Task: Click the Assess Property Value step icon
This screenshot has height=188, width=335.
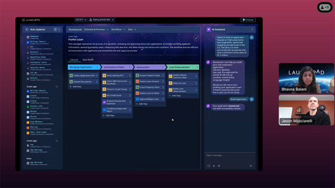Action: pyautogui.click(x=137, y=75)
